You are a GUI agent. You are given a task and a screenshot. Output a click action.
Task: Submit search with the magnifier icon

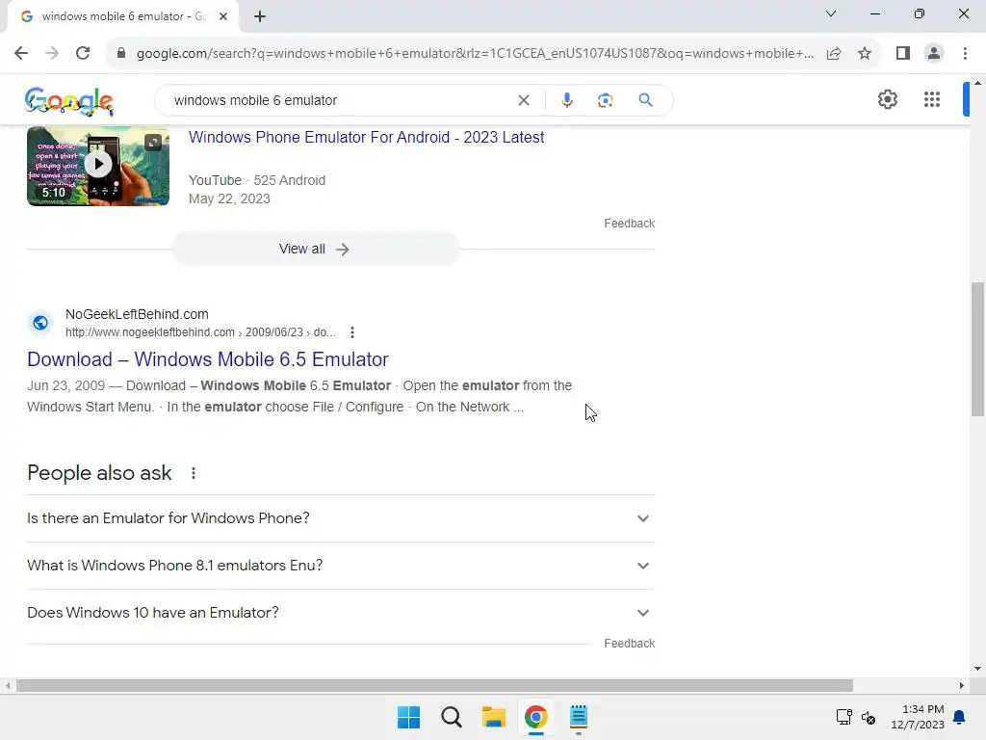[645, 99]
